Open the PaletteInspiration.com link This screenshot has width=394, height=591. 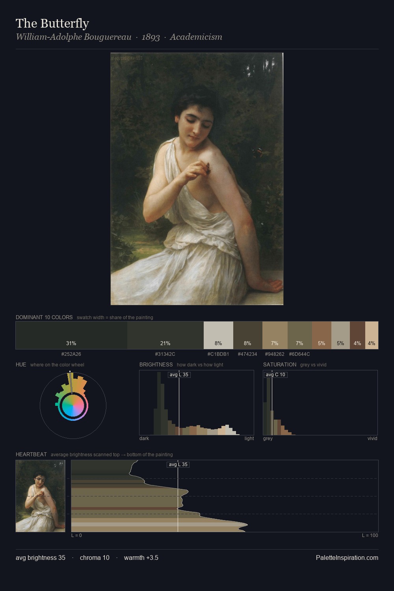347,558
